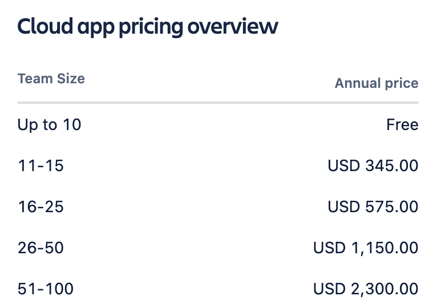Click the divider line under the table header
Screen dimensions: 437x308
(x=218, y=103)
